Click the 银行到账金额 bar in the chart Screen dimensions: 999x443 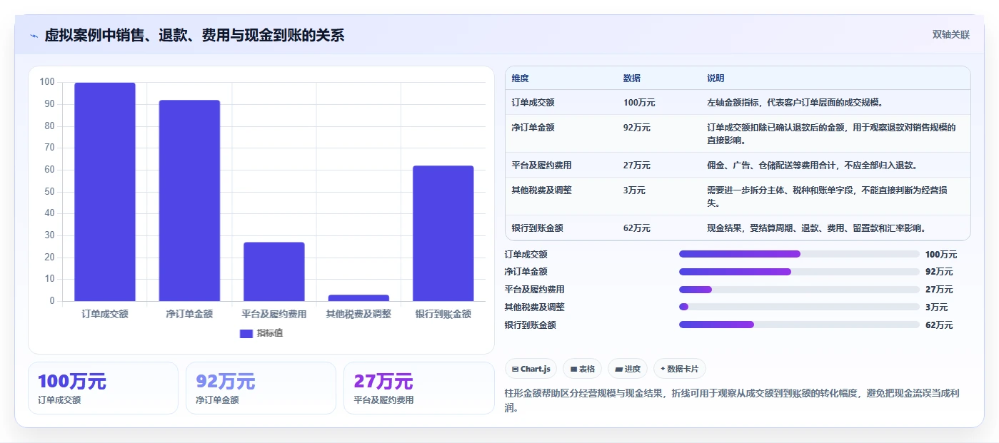(443, 233)
